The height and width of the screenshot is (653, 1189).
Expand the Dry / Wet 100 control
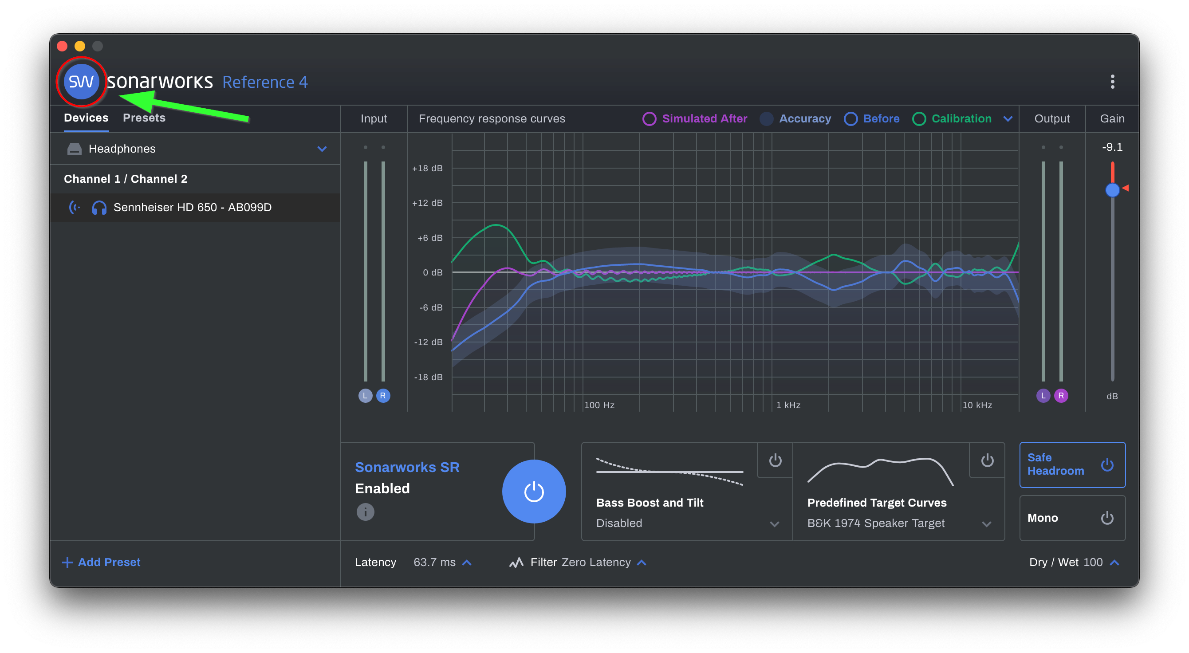click(x=1114, y=563)
